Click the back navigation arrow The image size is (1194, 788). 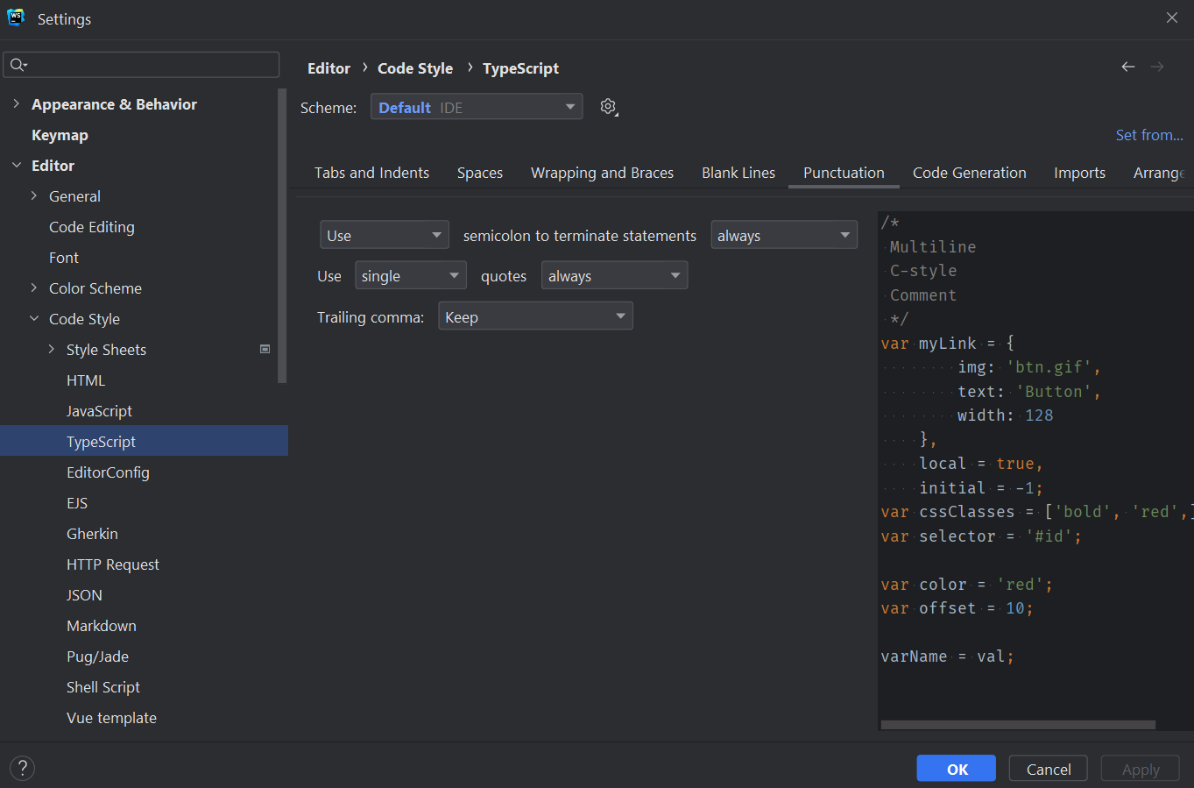coord(1128,67)
